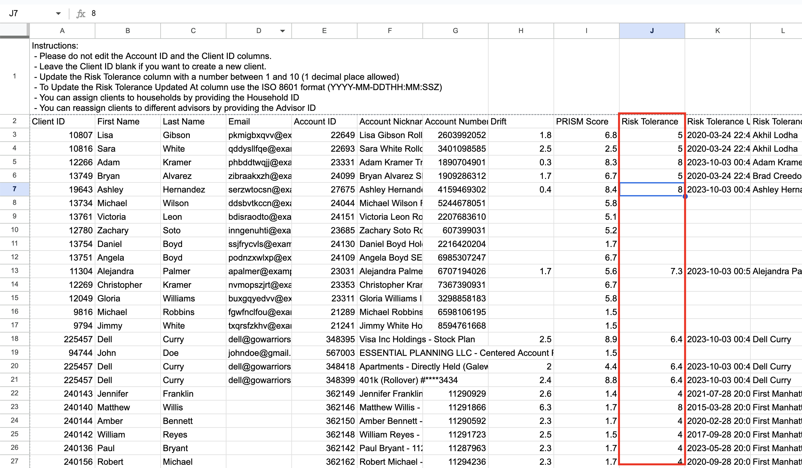The width and height of the screenshot is (802, 468).
Task: Click the last name cell Gibson
Action: [193, 135]
